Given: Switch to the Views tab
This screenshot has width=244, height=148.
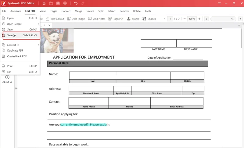Looking at the screenshot, I should click(43, 11).
